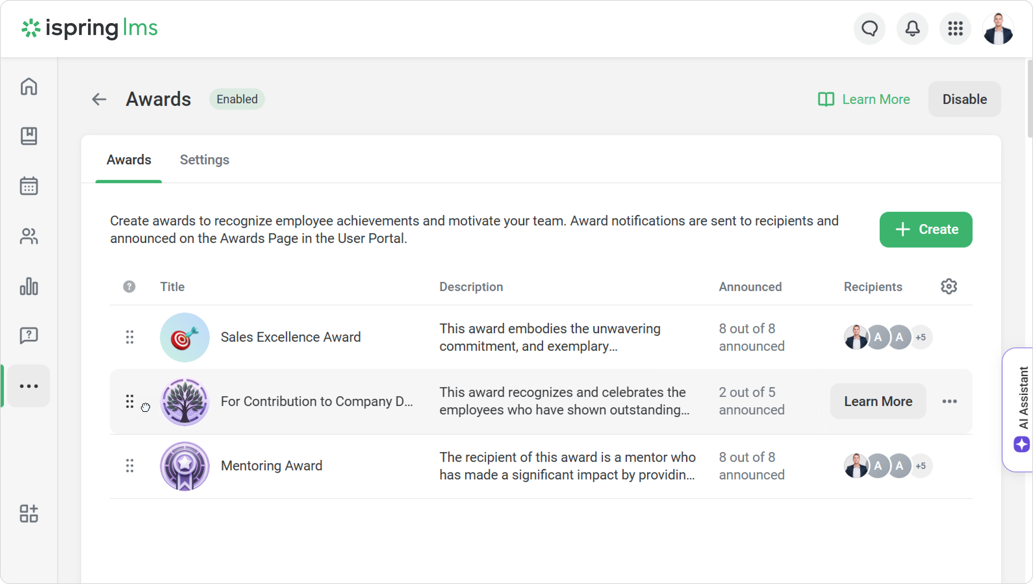Open the Users sidebar icon

tap(29, 236)
